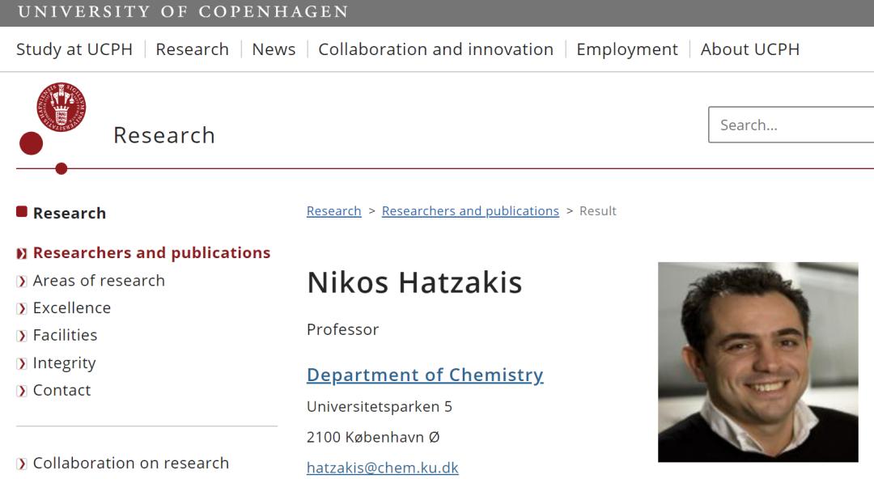Screen dimensions: 874x479
Task: Click the arrow icon beside Facilities
Action: [22, 337]
